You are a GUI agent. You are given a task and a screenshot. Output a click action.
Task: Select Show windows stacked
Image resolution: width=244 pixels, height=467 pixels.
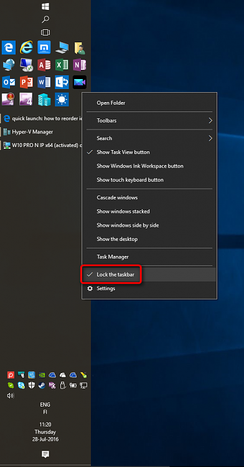(x=149, y=212)
